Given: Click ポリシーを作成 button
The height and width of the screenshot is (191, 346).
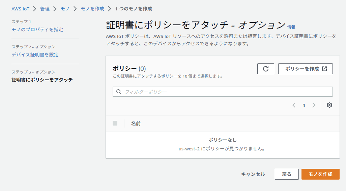Looking at the screenshot, I should click(x=306, y=69).
